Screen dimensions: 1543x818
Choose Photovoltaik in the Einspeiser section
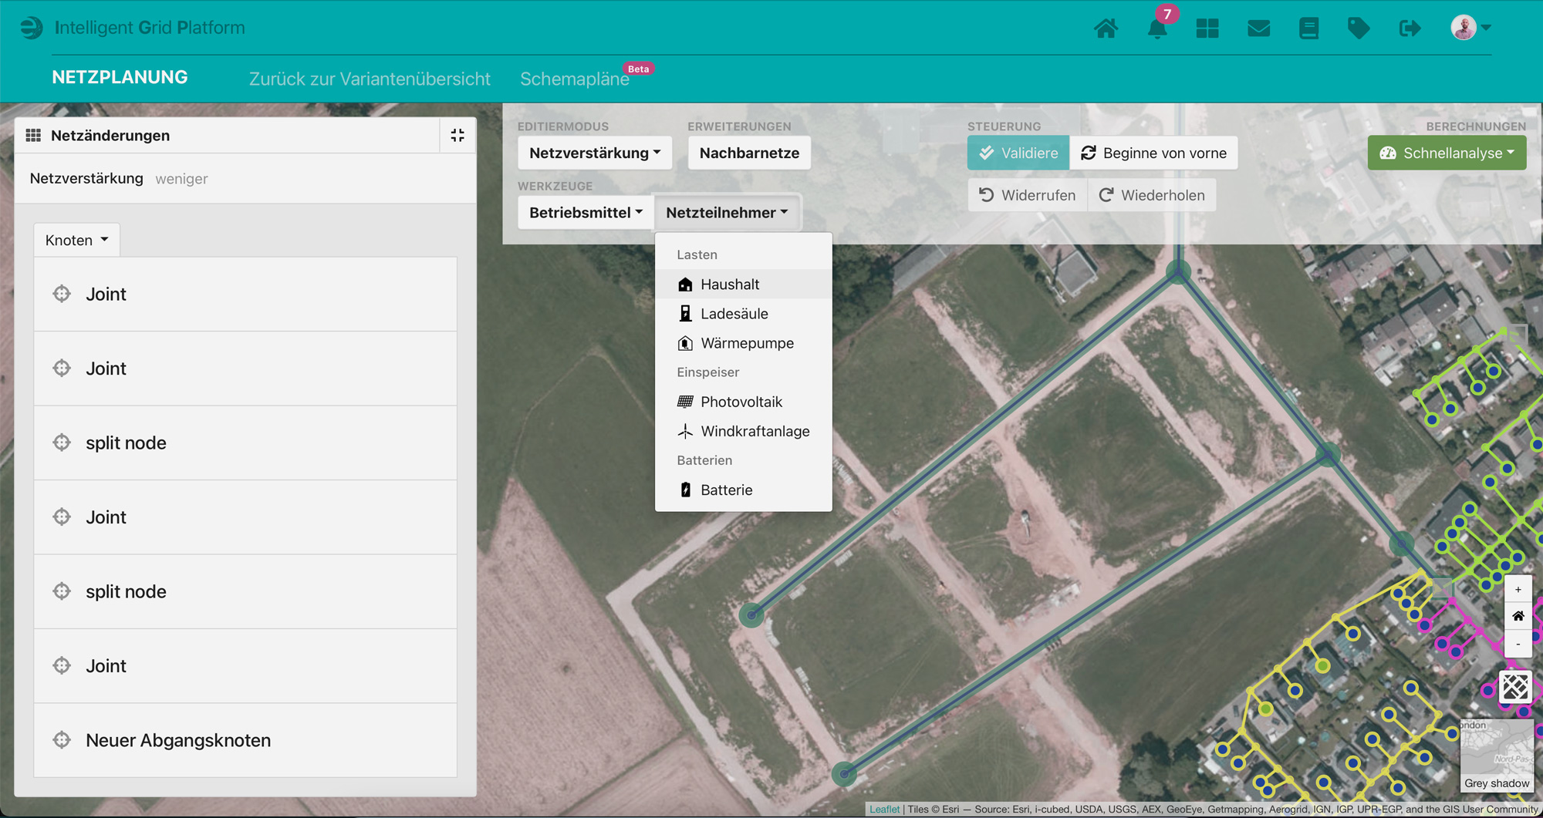click(741, 402)
